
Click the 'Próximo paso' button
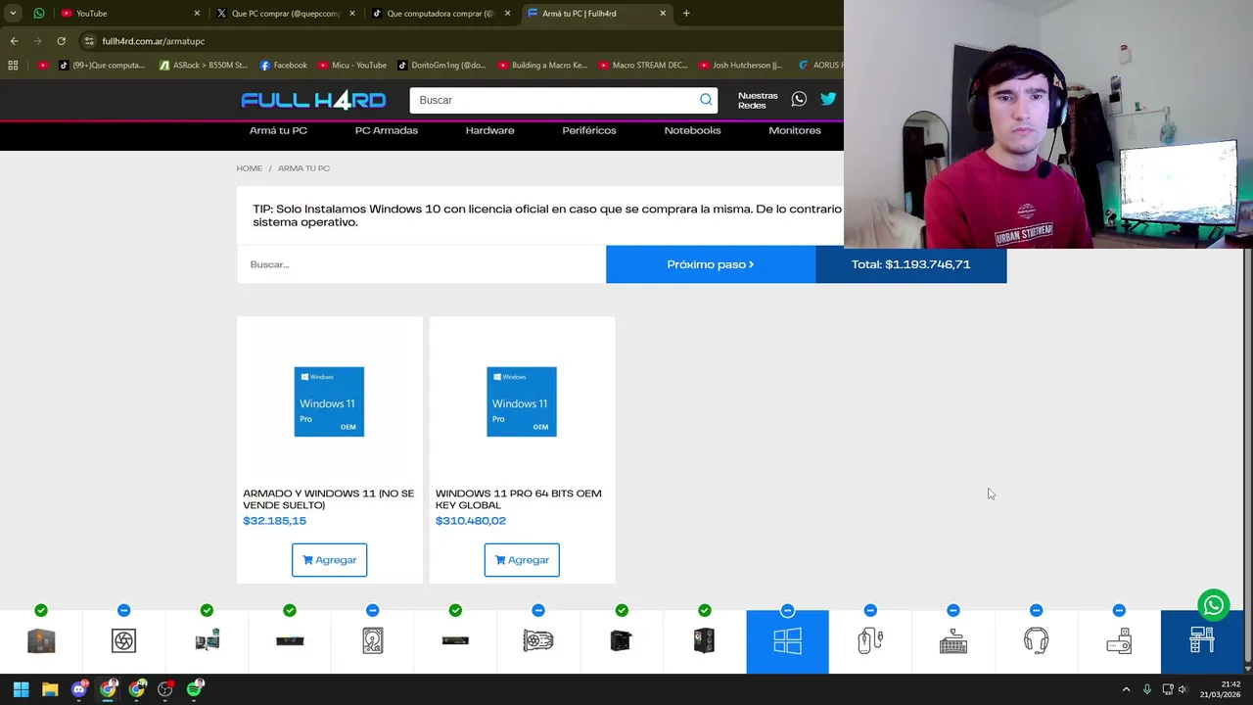(711, 264)
